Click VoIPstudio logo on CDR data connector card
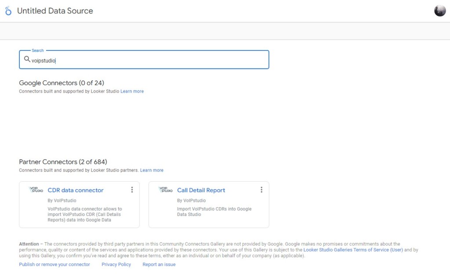Image resolution: width=450 pixels, height=277 pixels. point(36,190)
